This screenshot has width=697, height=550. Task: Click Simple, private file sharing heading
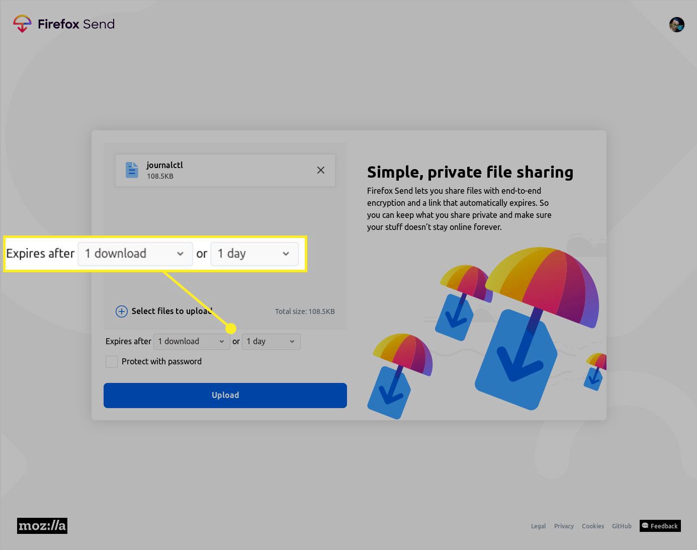click(470, 172)
